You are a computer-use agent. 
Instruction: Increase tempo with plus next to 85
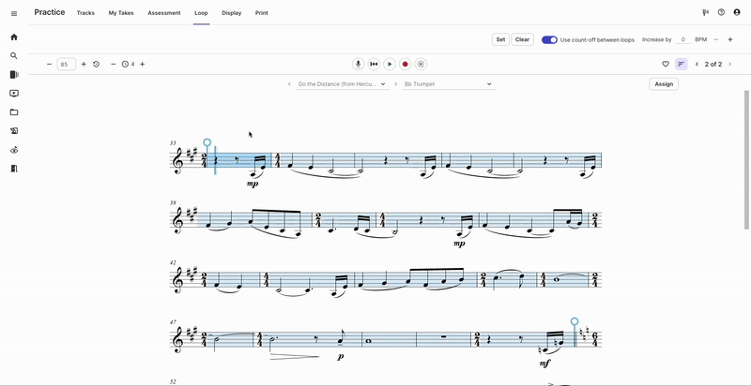point(84,64)
